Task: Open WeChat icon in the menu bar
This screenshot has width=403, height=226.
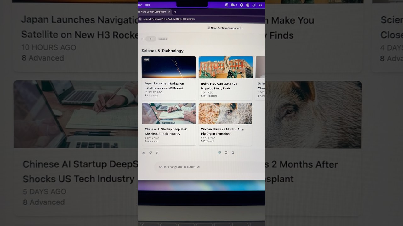Action: pos(233,5)
